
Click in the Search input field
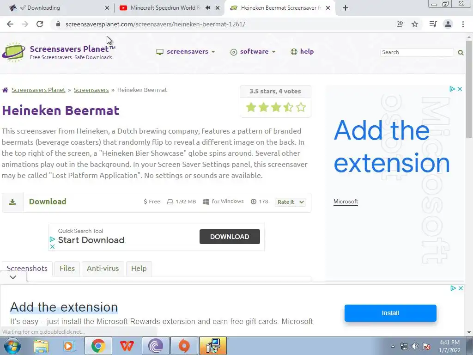coord(417,52)
